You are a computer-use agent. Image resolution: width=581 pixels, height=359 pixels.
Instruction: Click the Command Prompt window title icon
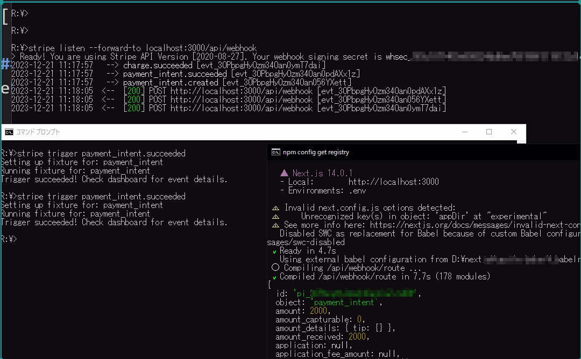tap(9, 132)
